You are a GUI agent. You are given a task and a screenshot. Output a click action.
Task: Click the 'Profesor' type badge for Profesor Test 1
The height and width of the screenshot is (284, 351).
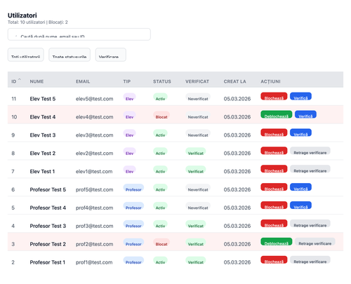click(133, 261)
